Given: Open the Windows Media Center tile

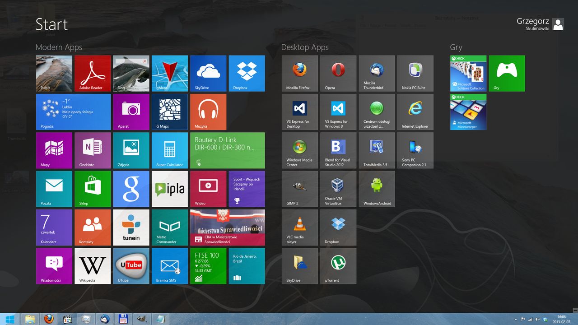Looking at the screenshot, I should click(x=300, y=150).
